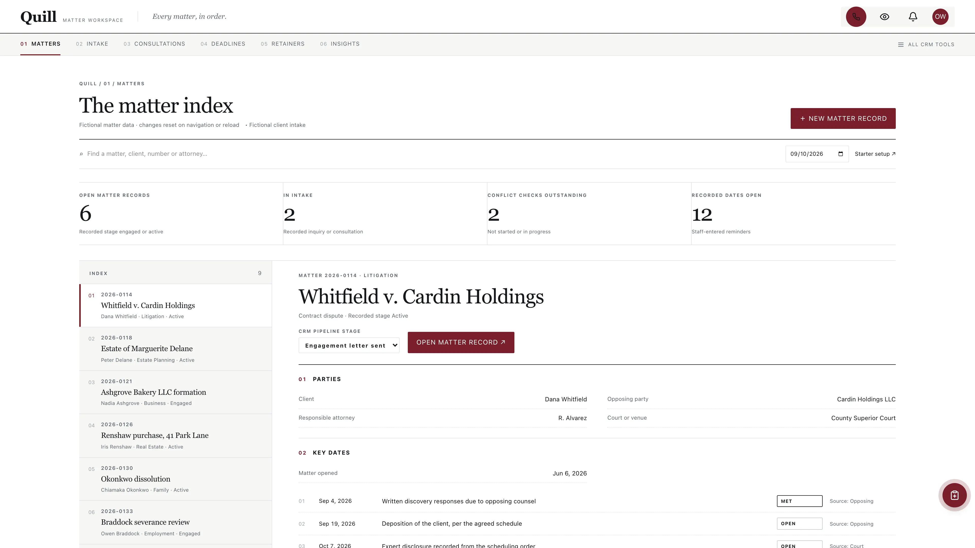Toggle the eye visibility icon in header
975x548 pixels.
884,17
